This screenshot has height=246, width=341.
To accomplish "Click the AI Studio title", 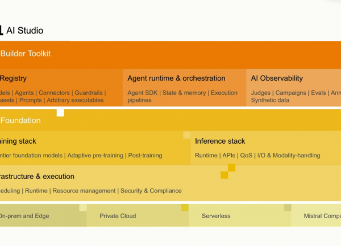I will (24, 31).
